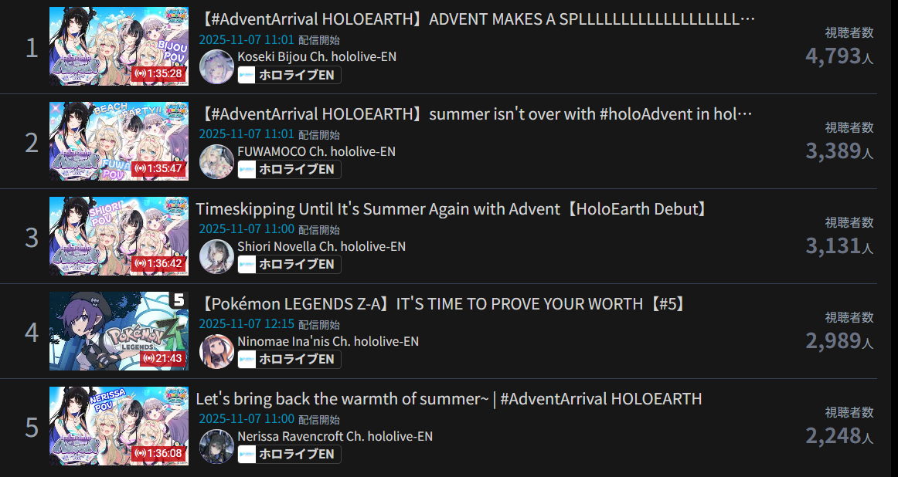
Task: Click Nerissa Ravencroft Ch. hololive-EN channel name
Action: pos(335,436)
